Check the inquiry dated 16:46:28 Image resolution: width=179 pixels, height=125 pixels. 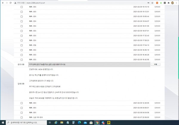(21, 55)
